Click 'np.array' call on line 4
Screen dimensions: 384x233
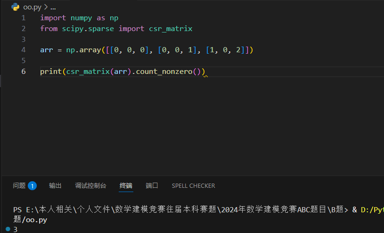pos(83,50)
